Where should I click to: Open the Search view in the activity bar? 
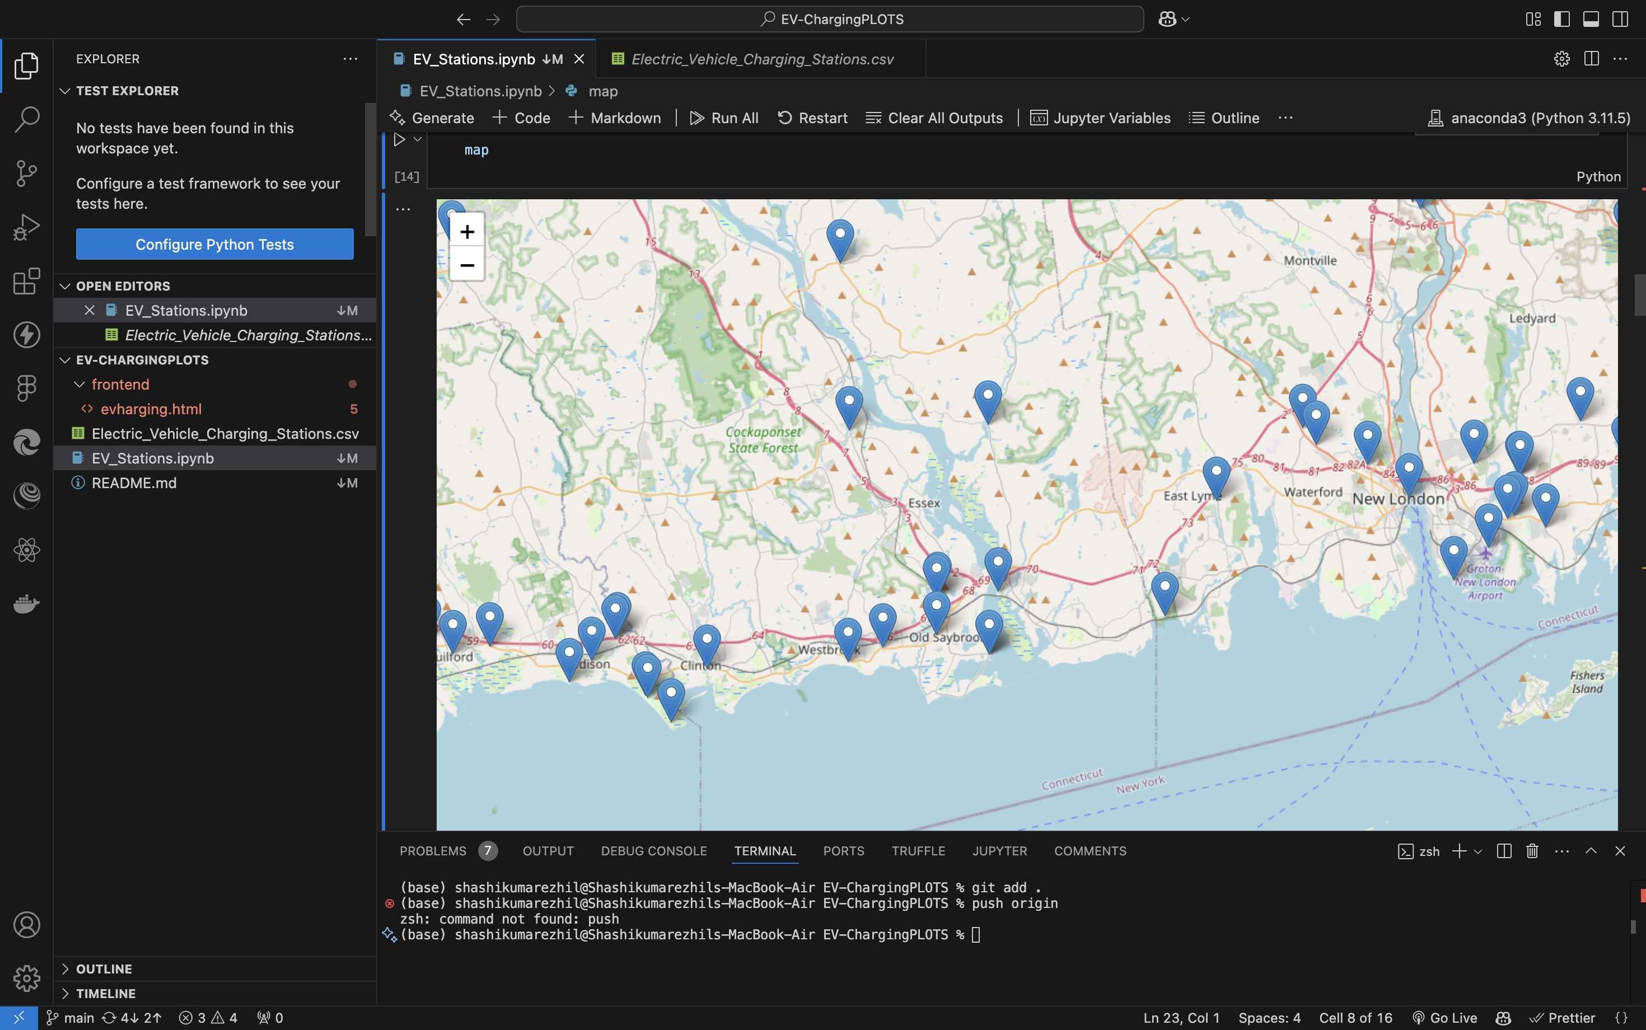[x=26, y=119]
